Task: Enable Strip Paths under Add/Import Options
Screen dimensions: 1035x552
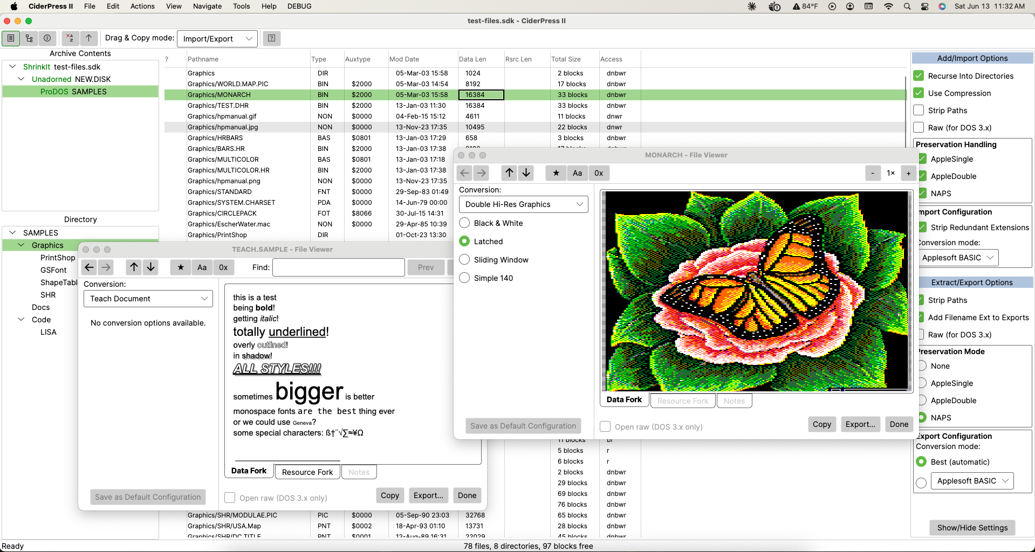Action: click(x=919, y=111)
